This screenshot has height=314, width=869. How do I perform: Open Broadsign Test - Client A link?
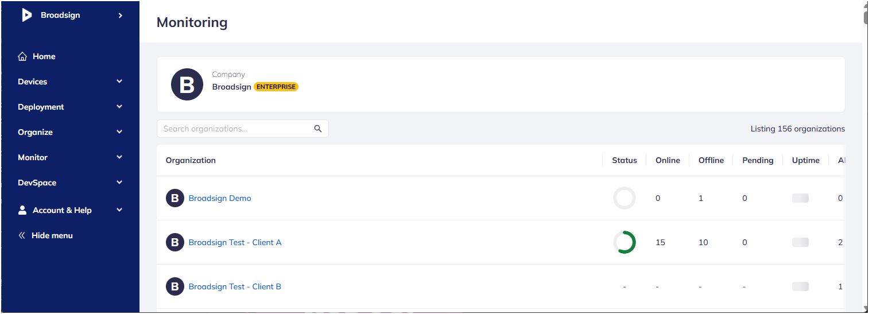click(235, 242)
